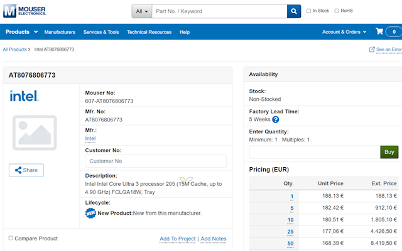This screenshot has height=251, width=402.
Task: Click the Factory Lead Time help icon
Action: click(x=275, y=119)
